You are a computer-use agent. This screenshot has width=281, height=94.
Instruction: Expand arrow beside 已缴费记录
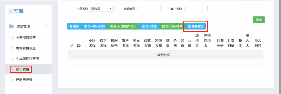click(x=13, y=80)
